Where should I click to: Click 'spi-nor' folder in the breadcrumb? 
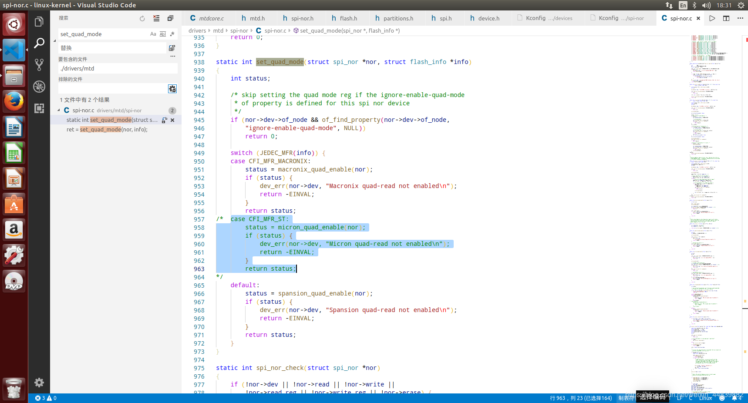[x=239, y=30]
